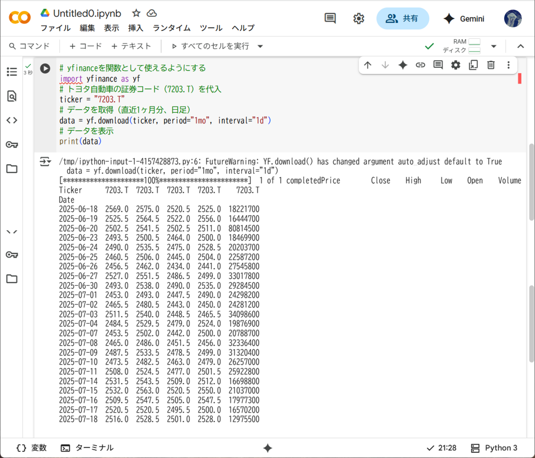Add a new テキスト cell
Viewport: 535px width, 458px height.
pos(131,46)
